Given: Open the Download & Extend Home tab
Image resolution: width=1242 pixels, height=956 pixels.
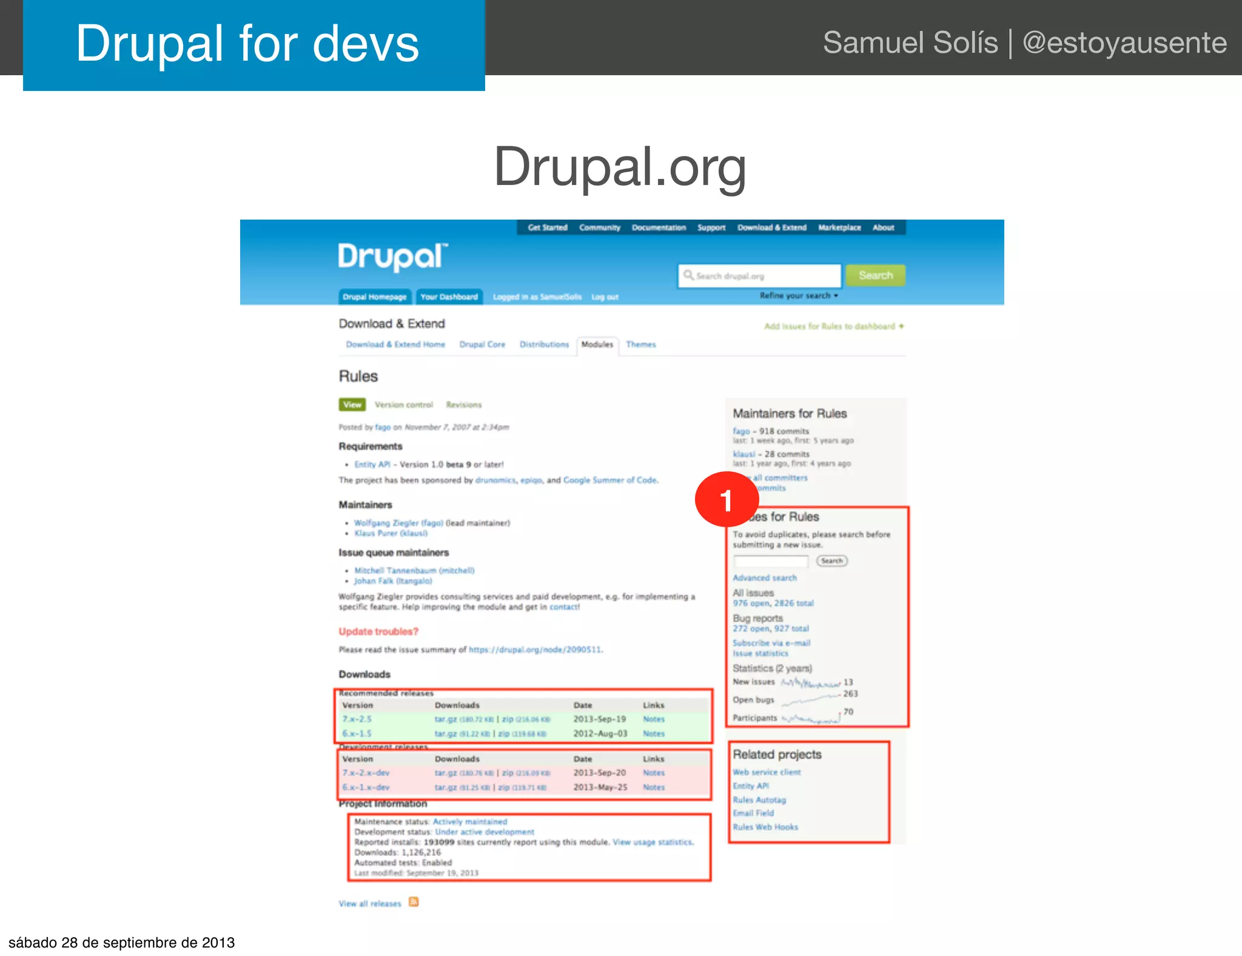Looking at the screenshot, I should (395, 345).
